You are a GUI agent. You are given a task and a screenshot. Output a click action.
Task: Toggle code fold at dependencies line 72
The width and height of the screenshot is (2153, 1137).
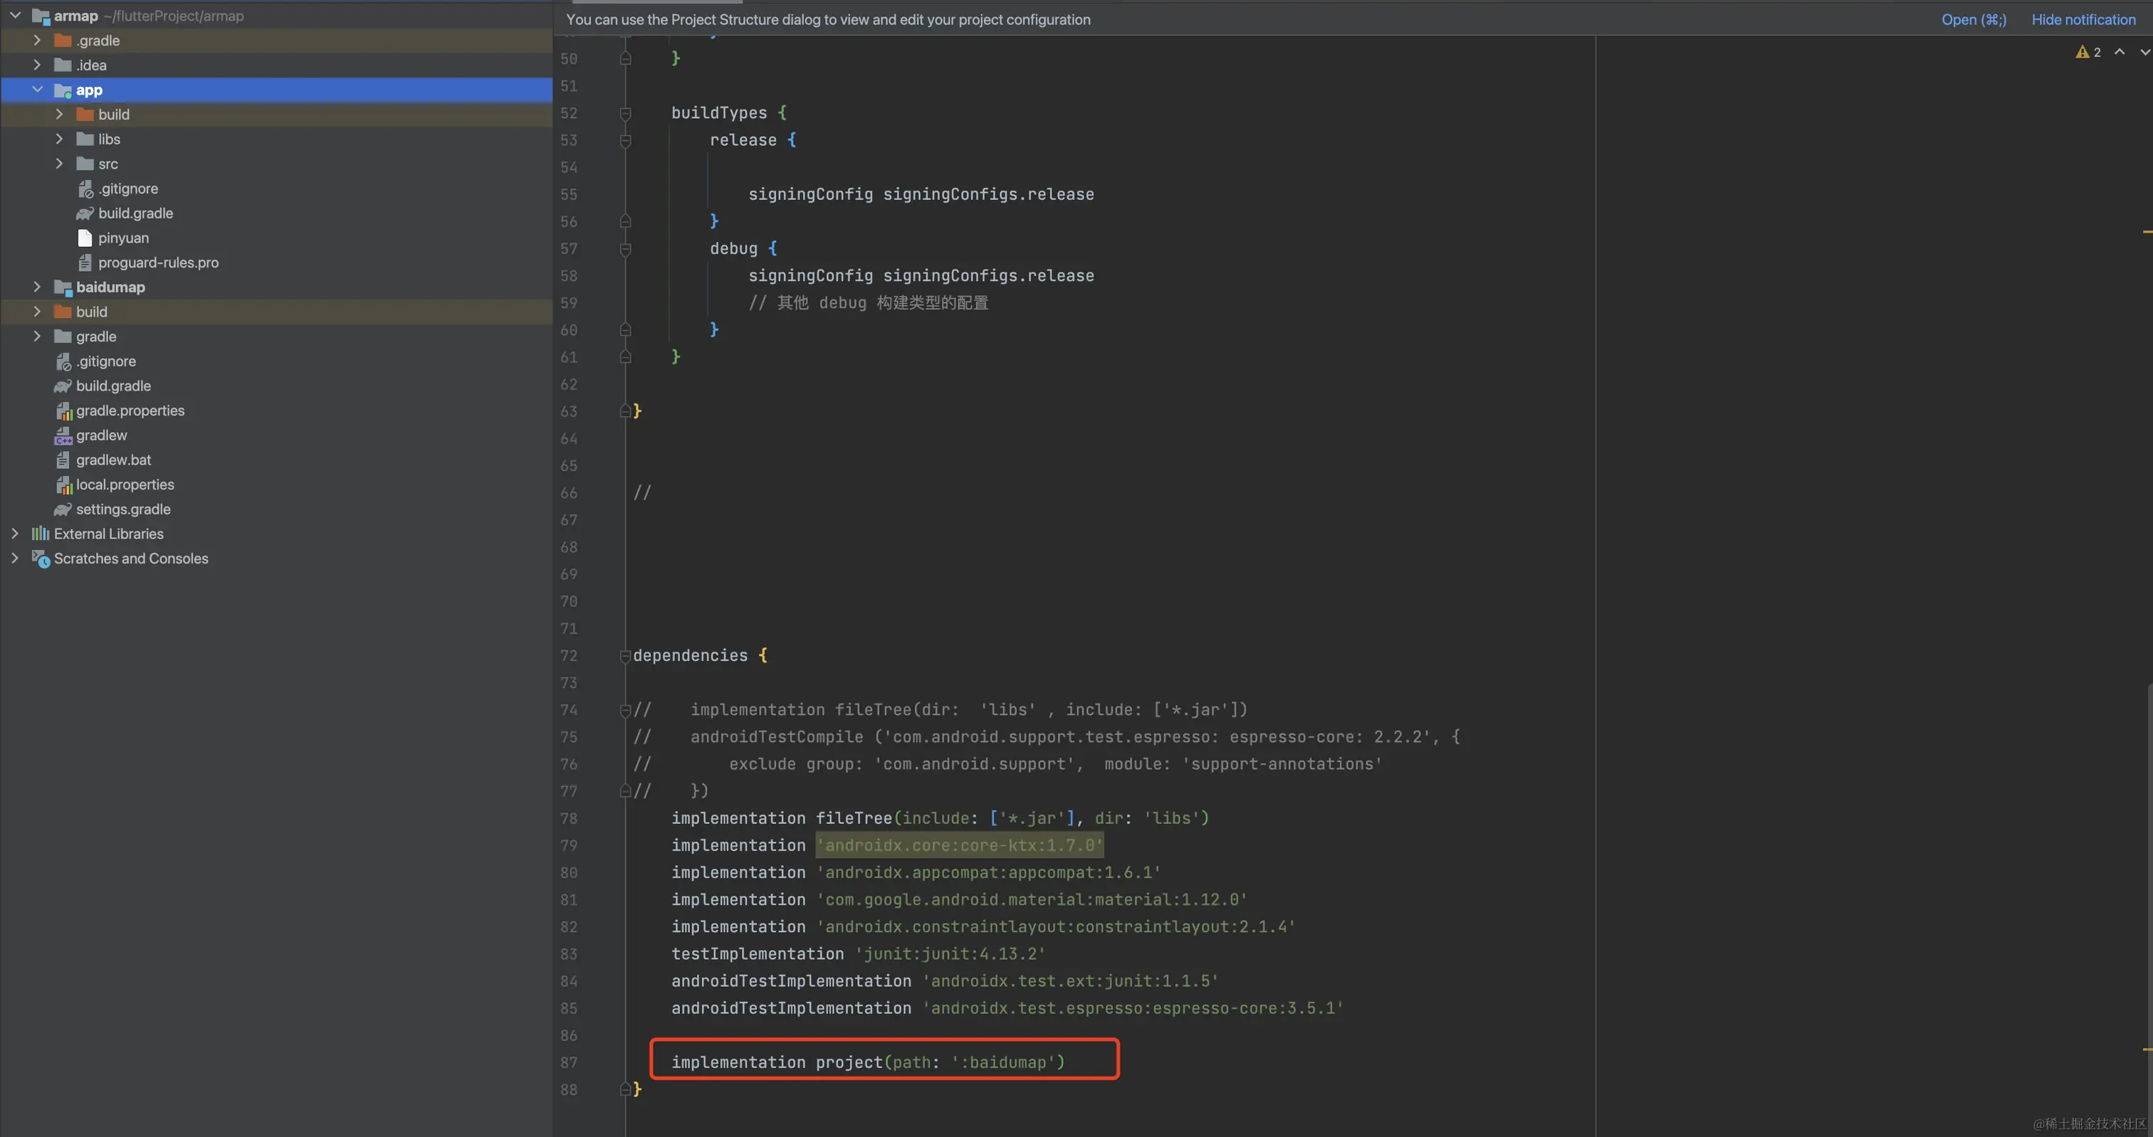pos(624,657)
